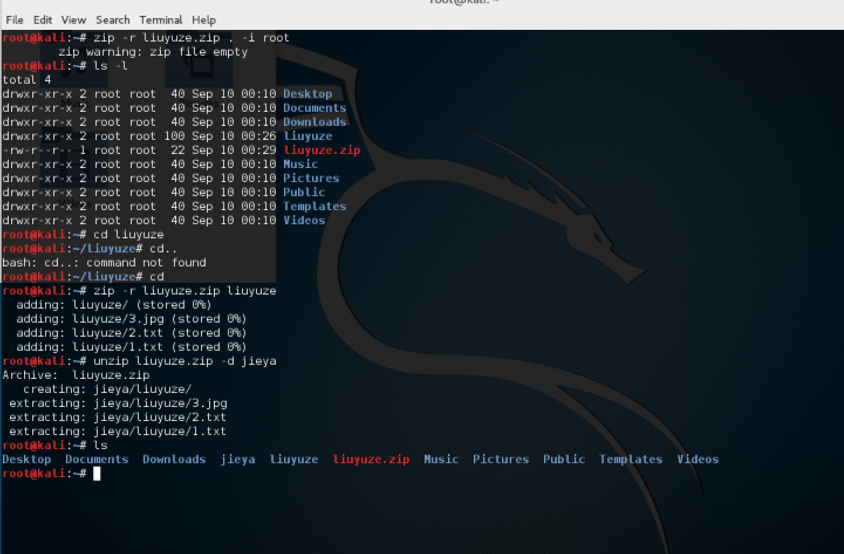
Task: Click the adding liuyuze/2.txt line
Action: pyautogui.click(x=131, y=333)
